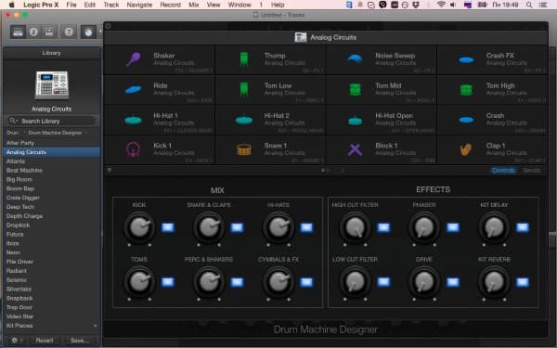Image resolution: width=557 pixels, height=348 pixels.
Task: Toggle the KICK blue button
Action: pyautogui.click(x=168, y=227)
